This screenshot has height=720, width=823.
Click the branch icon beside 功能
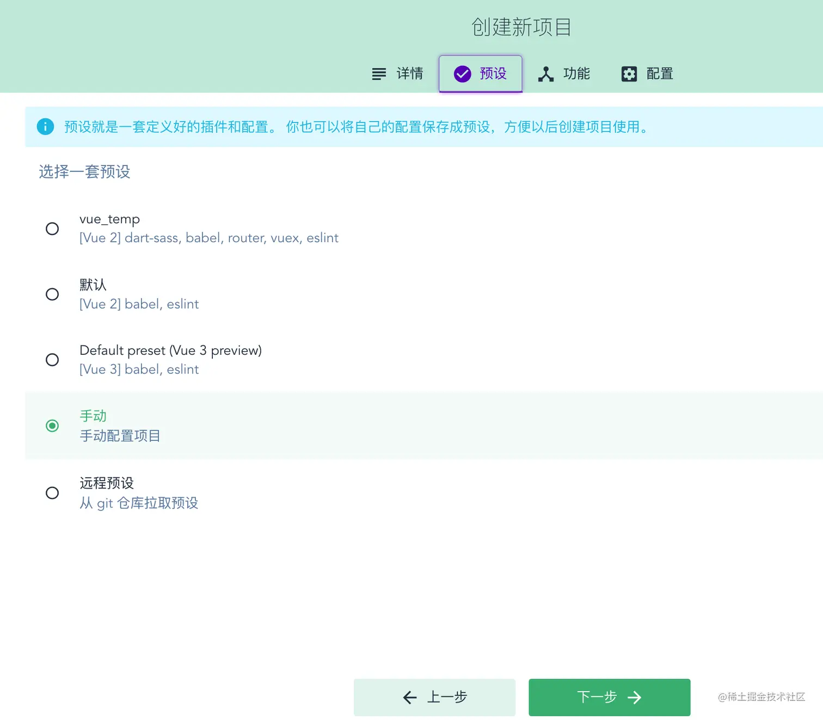coord(546,74)
